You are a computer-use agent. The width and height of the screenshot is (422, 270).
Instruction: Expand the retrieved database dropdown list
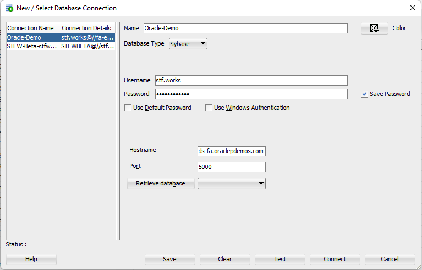coord(231,184)
